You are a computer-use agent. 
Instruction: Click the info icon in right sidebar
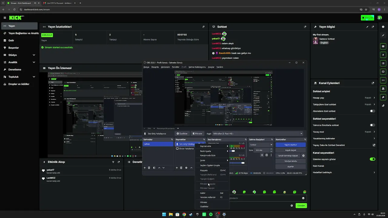(383, 27)
